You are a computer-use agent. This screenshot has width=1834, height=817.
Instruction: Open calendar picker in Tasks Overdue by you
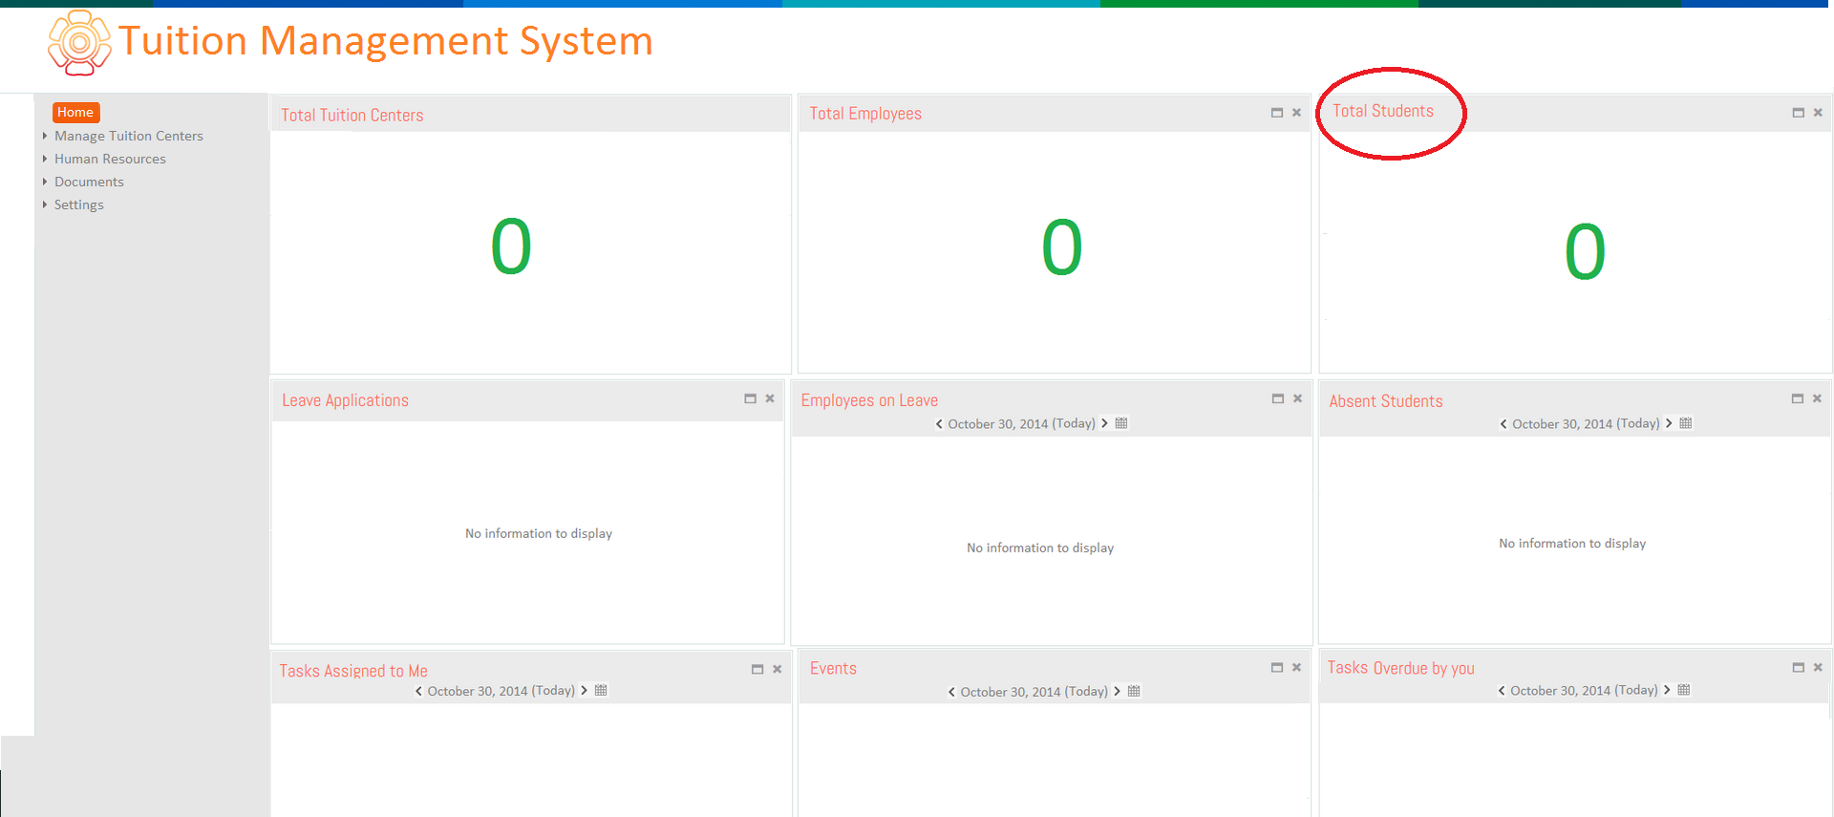pos(1684,690)
